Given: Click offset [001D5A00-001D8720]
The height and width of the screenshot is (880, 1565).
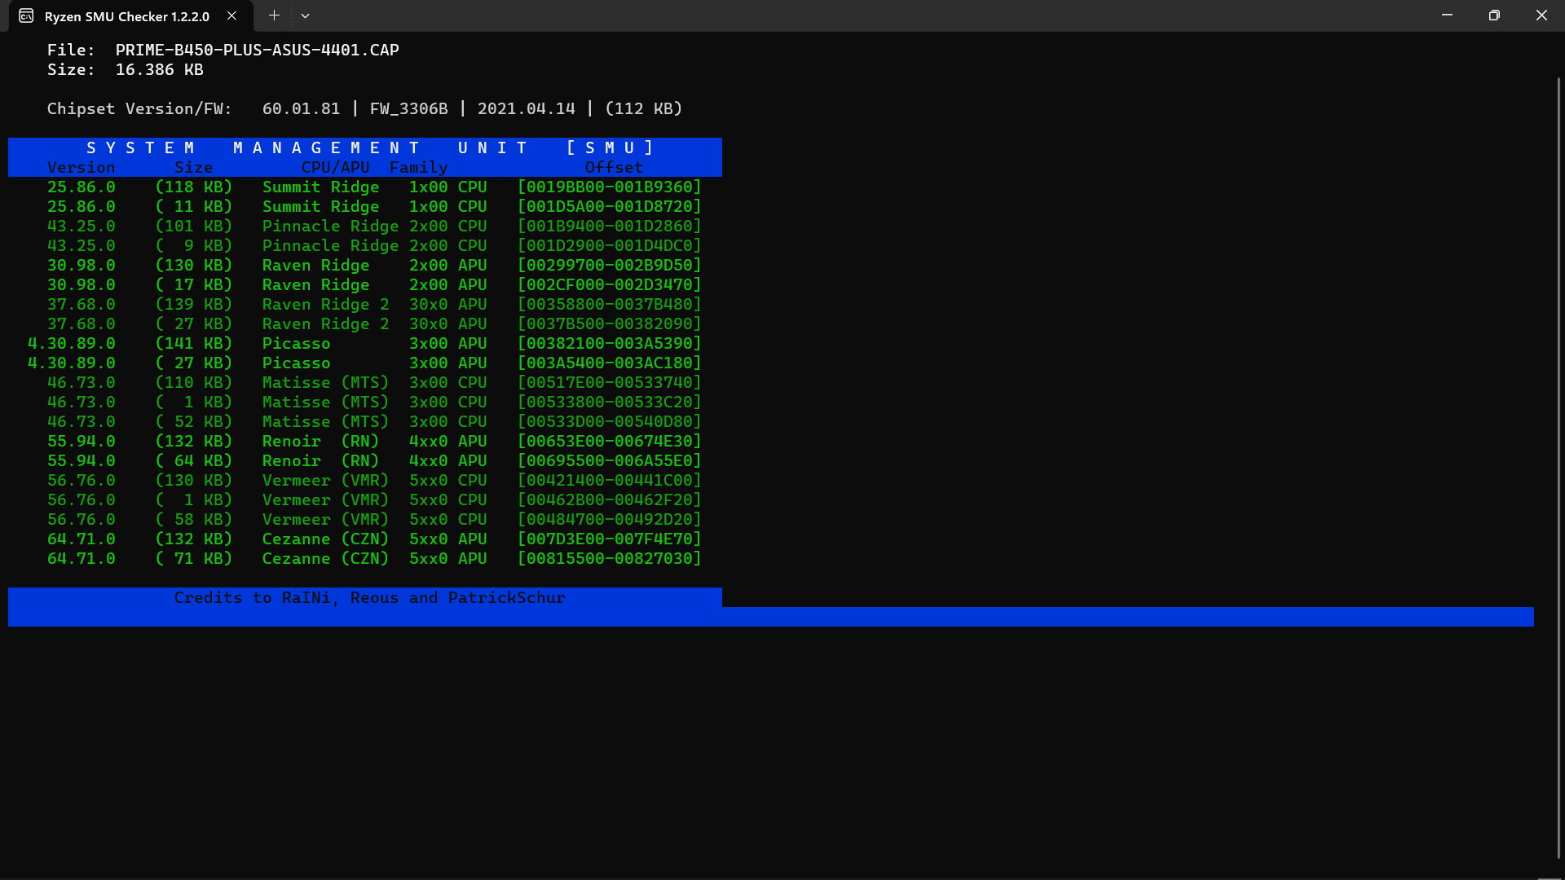Looking at the screenshot, I should (x=610, y=206).
